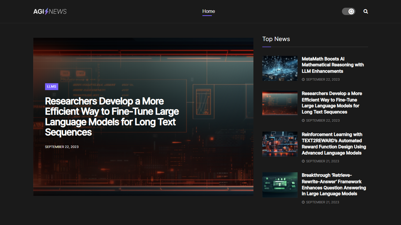The image size is (401, 225).
Task: Click the large featured article background image
Action: pyautogui.click(x=205, y=164)
